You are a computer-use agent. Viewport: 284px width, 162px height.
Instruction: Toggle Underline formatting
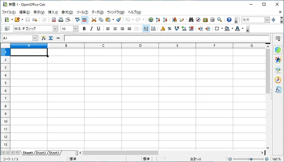coord(98,28)
